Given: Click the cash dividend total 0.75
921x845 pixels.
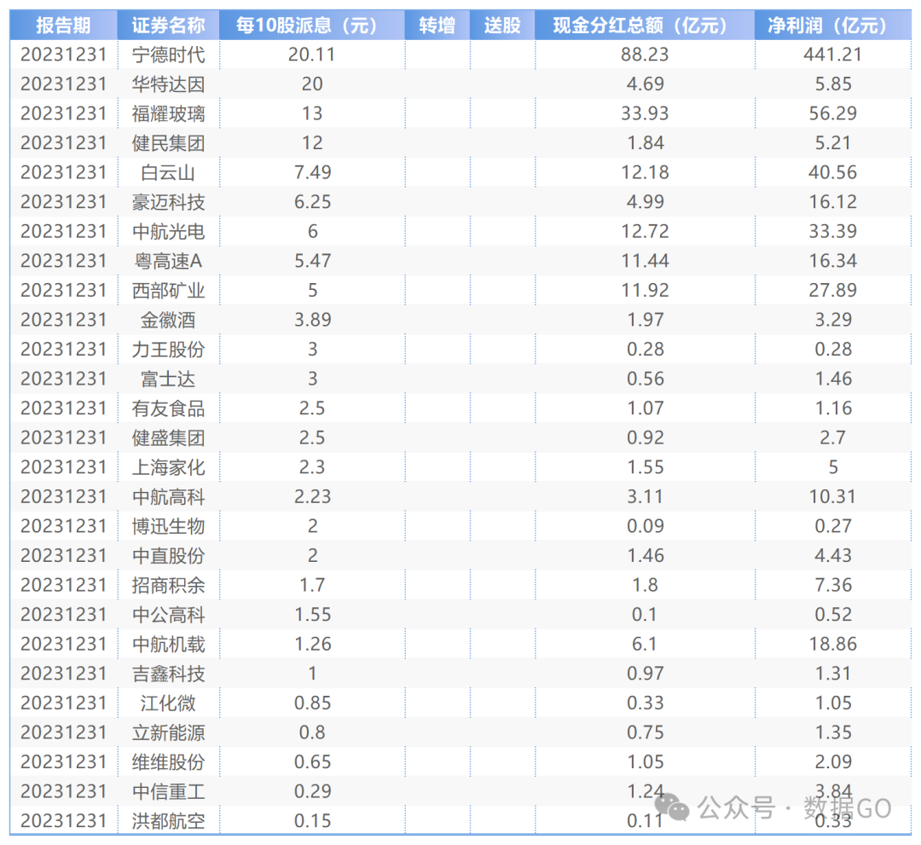Looking at the screenshot, I should point(645,732).
